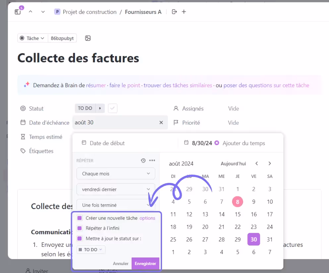
Task: Open the résumer link in the Brain banner
Action: click(96, 85)
